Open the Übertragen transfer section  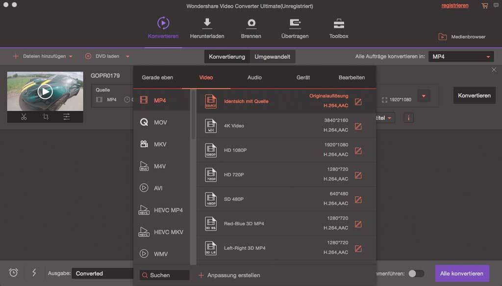[x=295, y=28]
